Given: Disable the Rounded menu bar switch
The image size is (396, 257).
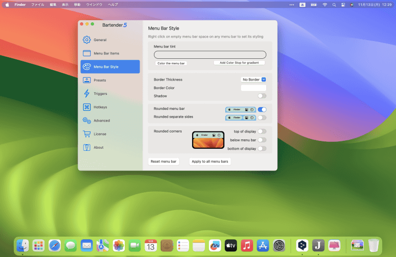Looking at the screenshot, I should pos(262,109).
